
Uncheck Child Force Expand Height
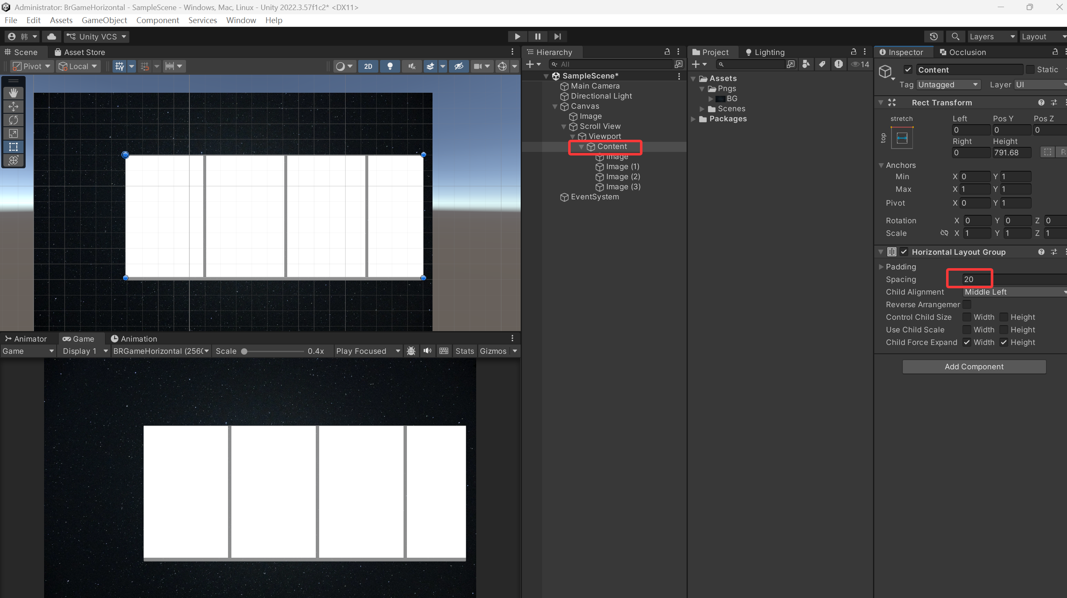point(1004,342)
